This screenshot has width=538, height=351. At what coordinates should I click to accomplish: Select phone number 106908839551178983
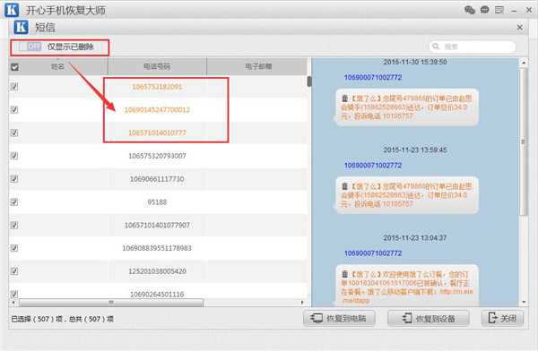tap(157, 248)
